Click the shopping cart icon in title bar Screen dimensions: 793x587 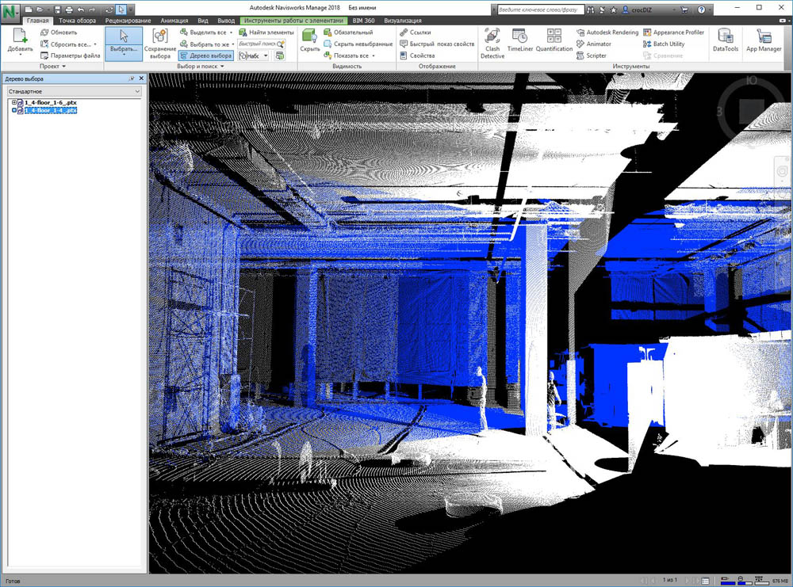coord(685,10)
